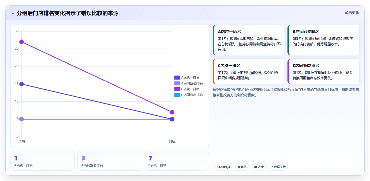Screen dimensions: 370x181
Task: Click the 数据卡片 tag
Action: pyautogui.click(x=278, y=167)
